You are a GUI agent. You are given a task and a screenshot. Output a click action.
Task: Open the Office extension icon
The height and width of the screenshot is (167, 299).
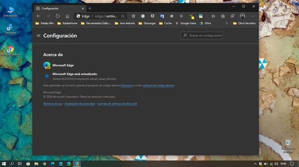pyautogui.click(x=133, y=16)
